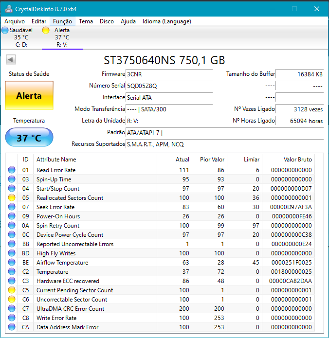Open the Ajuda menu
Screen dimensions: 329x338
coord(128,21)
